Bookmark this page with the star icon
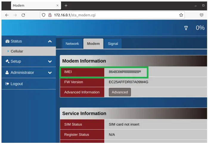 coord(181,15)
